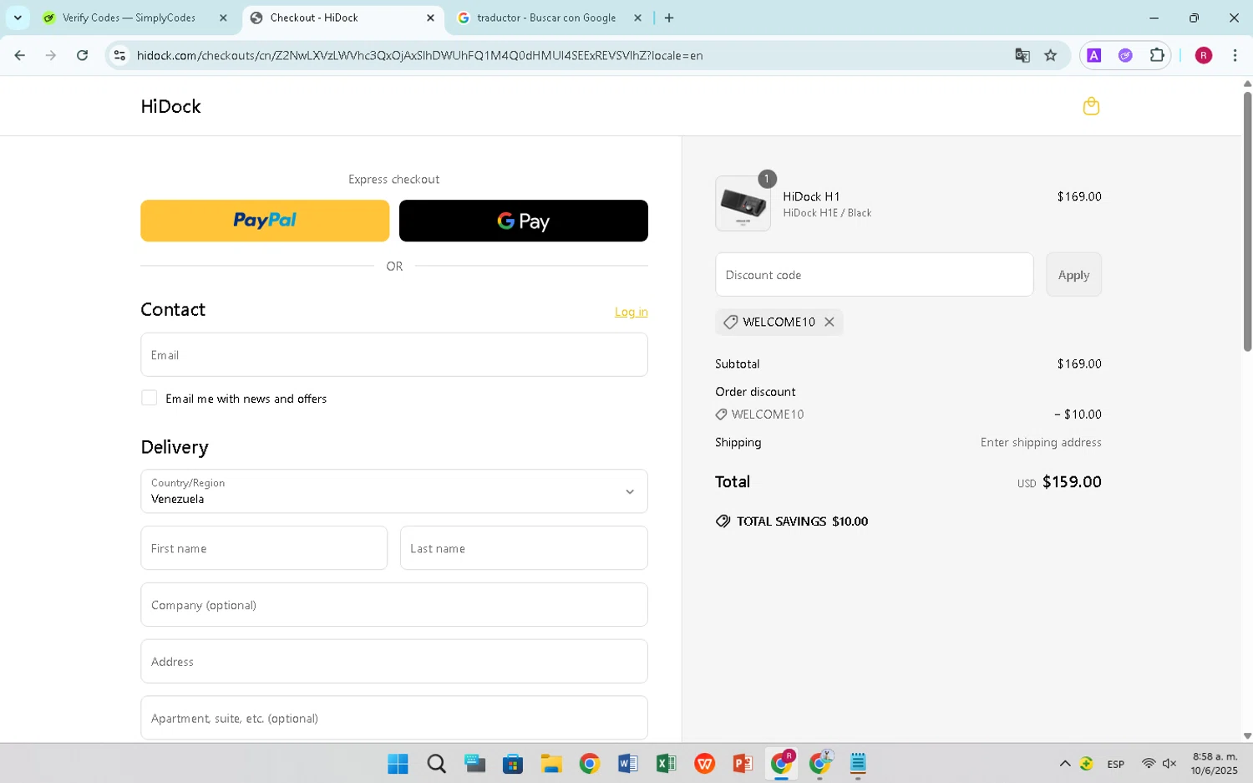Image resolution: width=1253 pixels, height=783 pixels.
Task: Pay with the Google Pay button
Action: click(x=524, y=221)
